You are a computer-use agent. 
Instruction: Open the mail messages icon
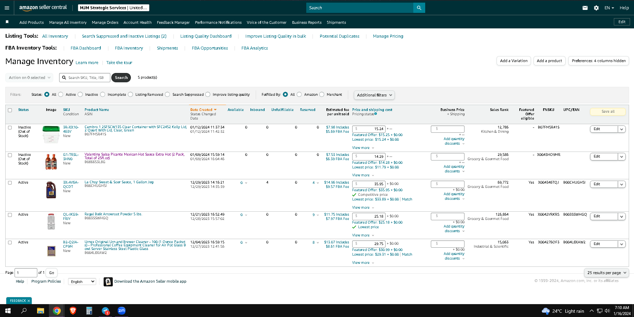[585, 8]
